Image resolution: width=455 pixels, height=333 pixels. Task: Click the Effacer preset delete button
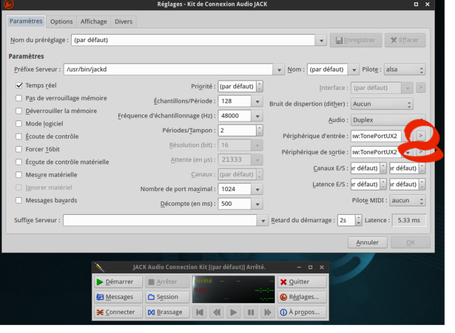point(405,40)
